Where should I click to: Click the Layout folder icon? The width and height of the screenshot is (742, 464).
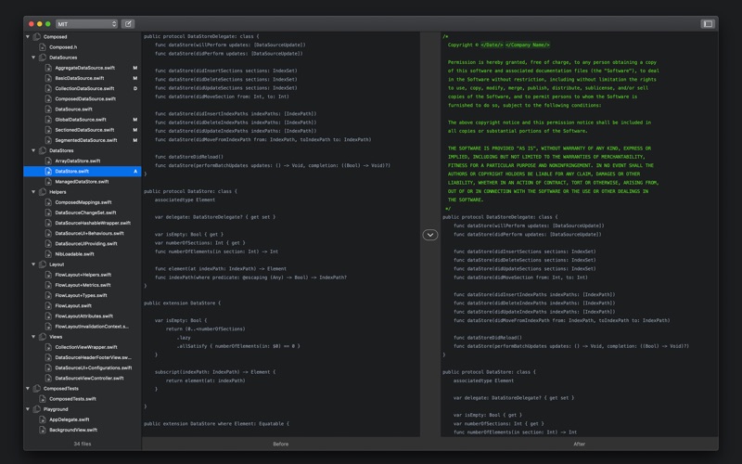(43, 264)
